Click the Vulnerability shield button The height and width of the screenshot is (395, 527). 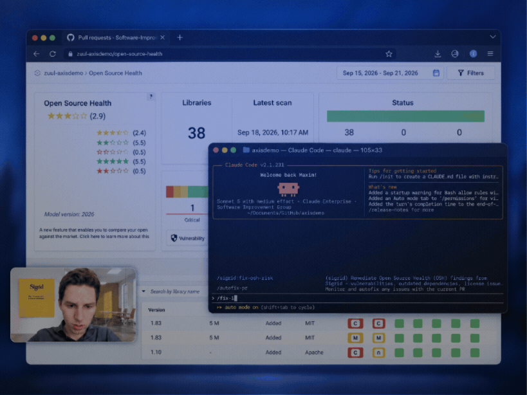tap(187, 238)
